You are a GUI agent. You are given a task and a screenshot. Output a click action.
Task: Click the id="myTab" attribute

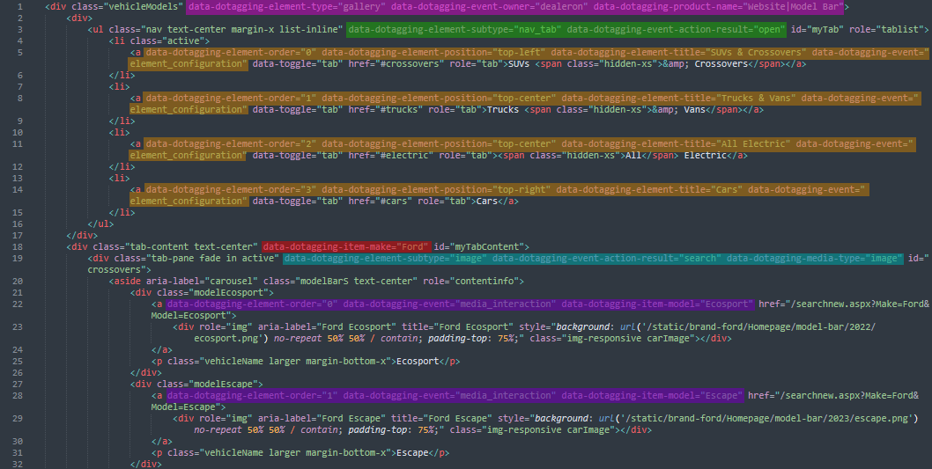[817, 30]
